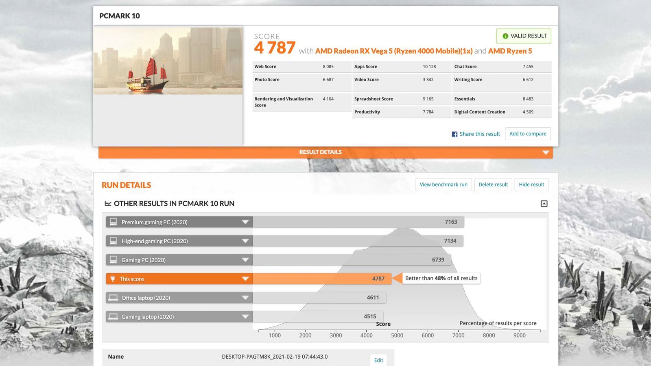Collapse the Other Results section with square arrow icon
Screen dimensions: 651x366
(x=544, y=204)
